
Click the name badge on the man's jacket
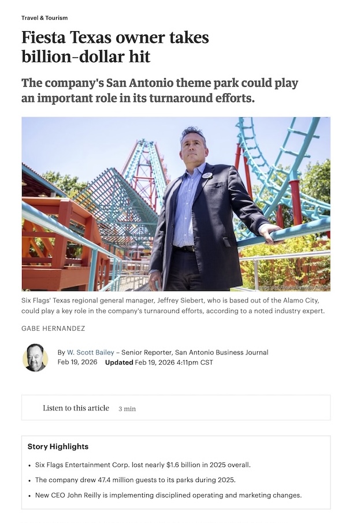pos(207,175)
